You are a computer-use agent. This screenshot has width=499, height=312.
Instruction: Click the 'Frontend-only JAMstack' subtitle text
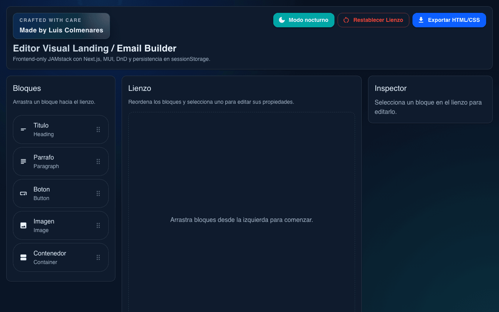pyautogui.click(x=111, y=59)
